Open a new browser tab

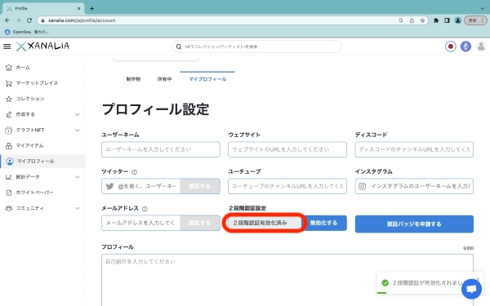click(x=91, y=8)
